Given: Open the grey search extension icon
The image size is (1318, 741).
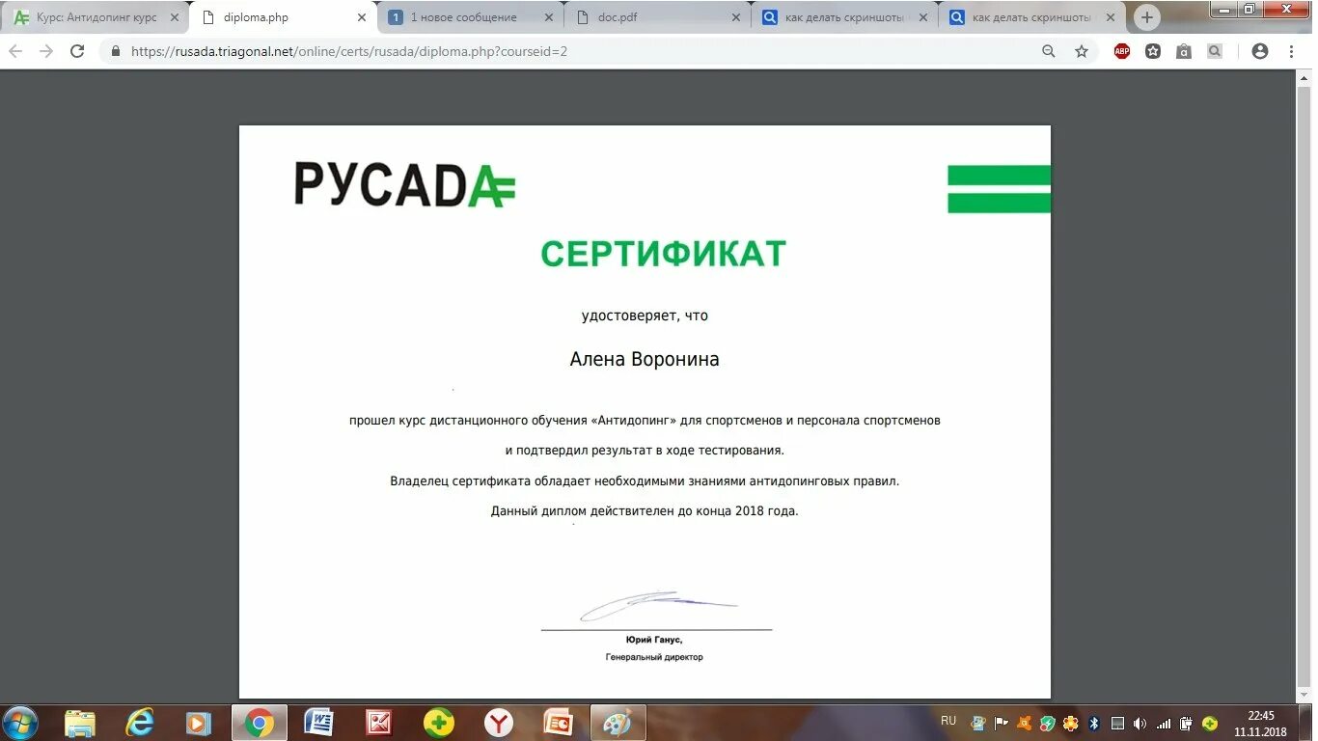Looking at the screenshot, I should (x=1215, y=51).
